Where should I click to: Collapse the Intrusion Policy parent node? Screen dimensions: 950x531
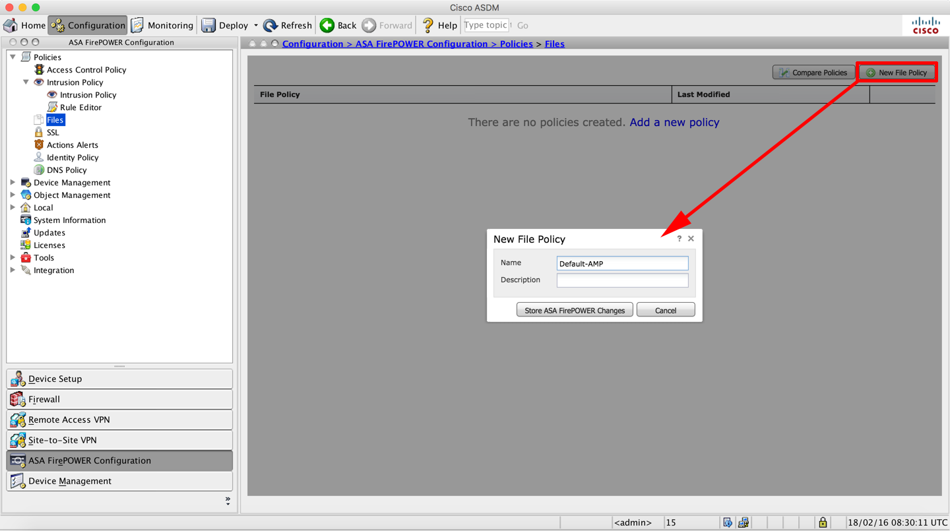26,82
